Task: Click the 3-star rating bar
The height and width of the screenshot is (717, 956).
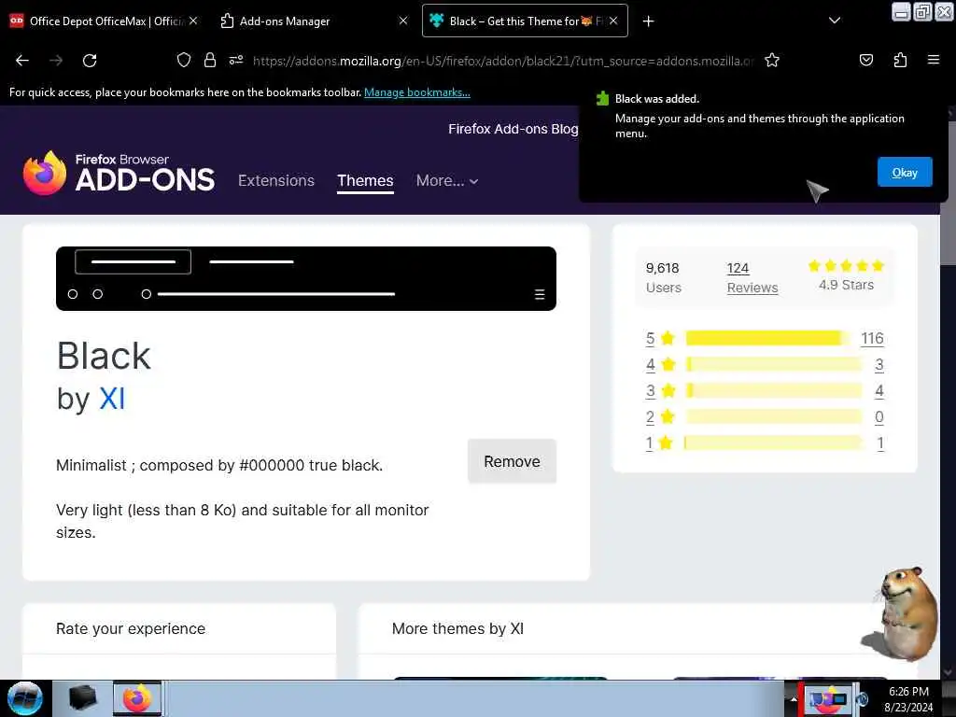Action: (774, 391)
